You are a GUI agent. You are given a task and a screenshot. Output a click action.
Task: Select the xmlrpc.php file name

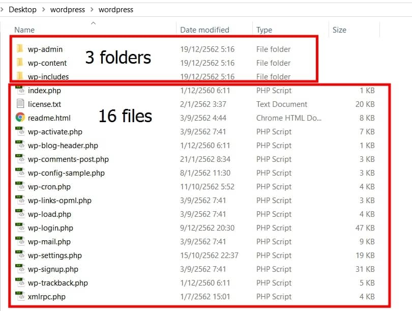click(x=46, y=297)
